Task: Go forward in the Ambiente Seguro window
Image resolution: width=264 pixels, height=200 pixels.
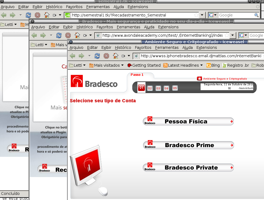Action: [x=82, y=56]
